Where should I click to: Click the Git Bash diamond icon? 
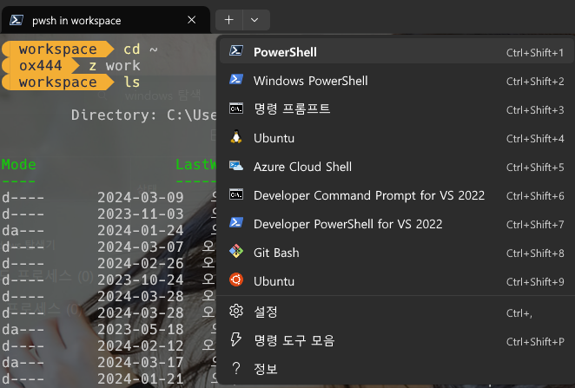tap(236, 252)
